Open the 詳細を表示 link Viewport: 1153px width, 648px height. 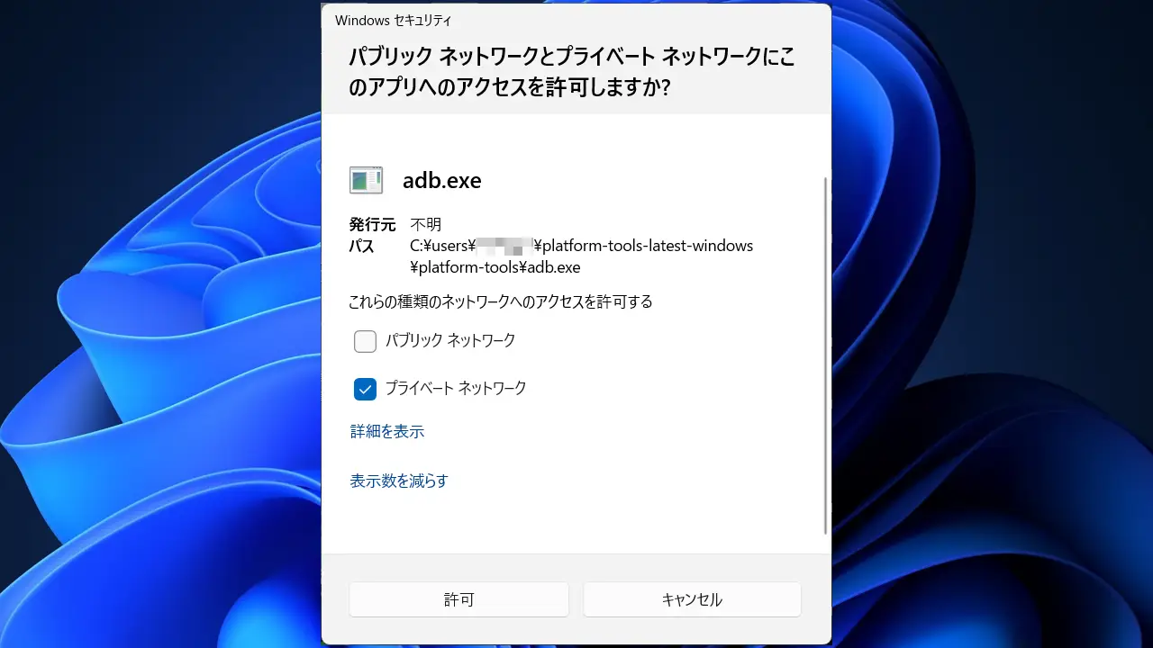pos(386,432)
